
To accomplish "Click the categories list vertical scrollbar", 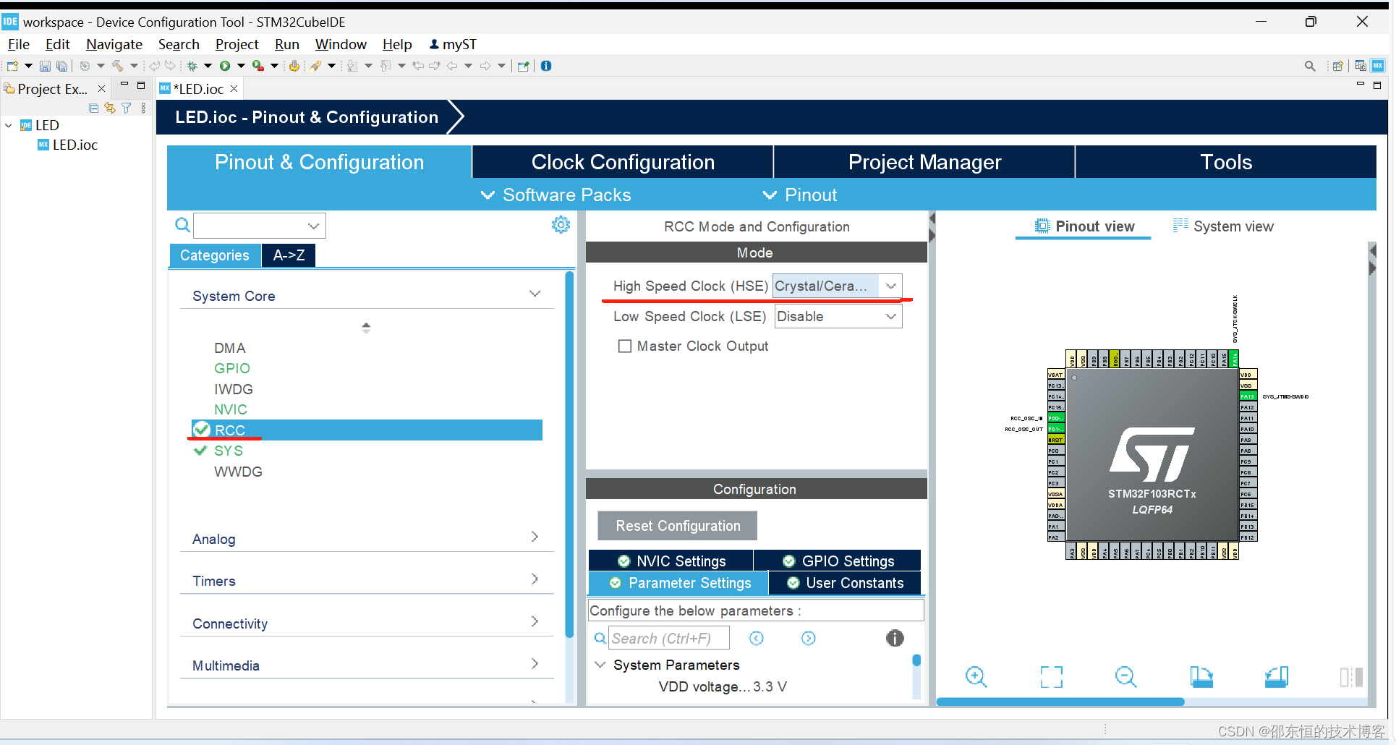I will (570, 454).
